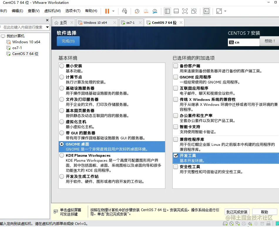The image size is (279, 227).
Task: Select the GNOME 桌面 radio button
Action: [x=62, y=144]
